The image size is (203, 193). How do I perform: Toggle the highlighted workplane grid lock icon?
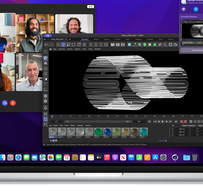45,119
